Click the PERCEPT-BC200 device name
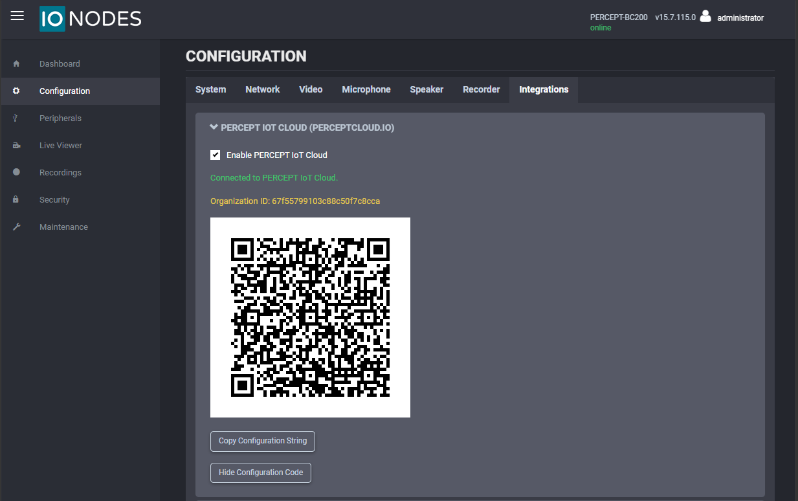 click(x=619, y=17)
